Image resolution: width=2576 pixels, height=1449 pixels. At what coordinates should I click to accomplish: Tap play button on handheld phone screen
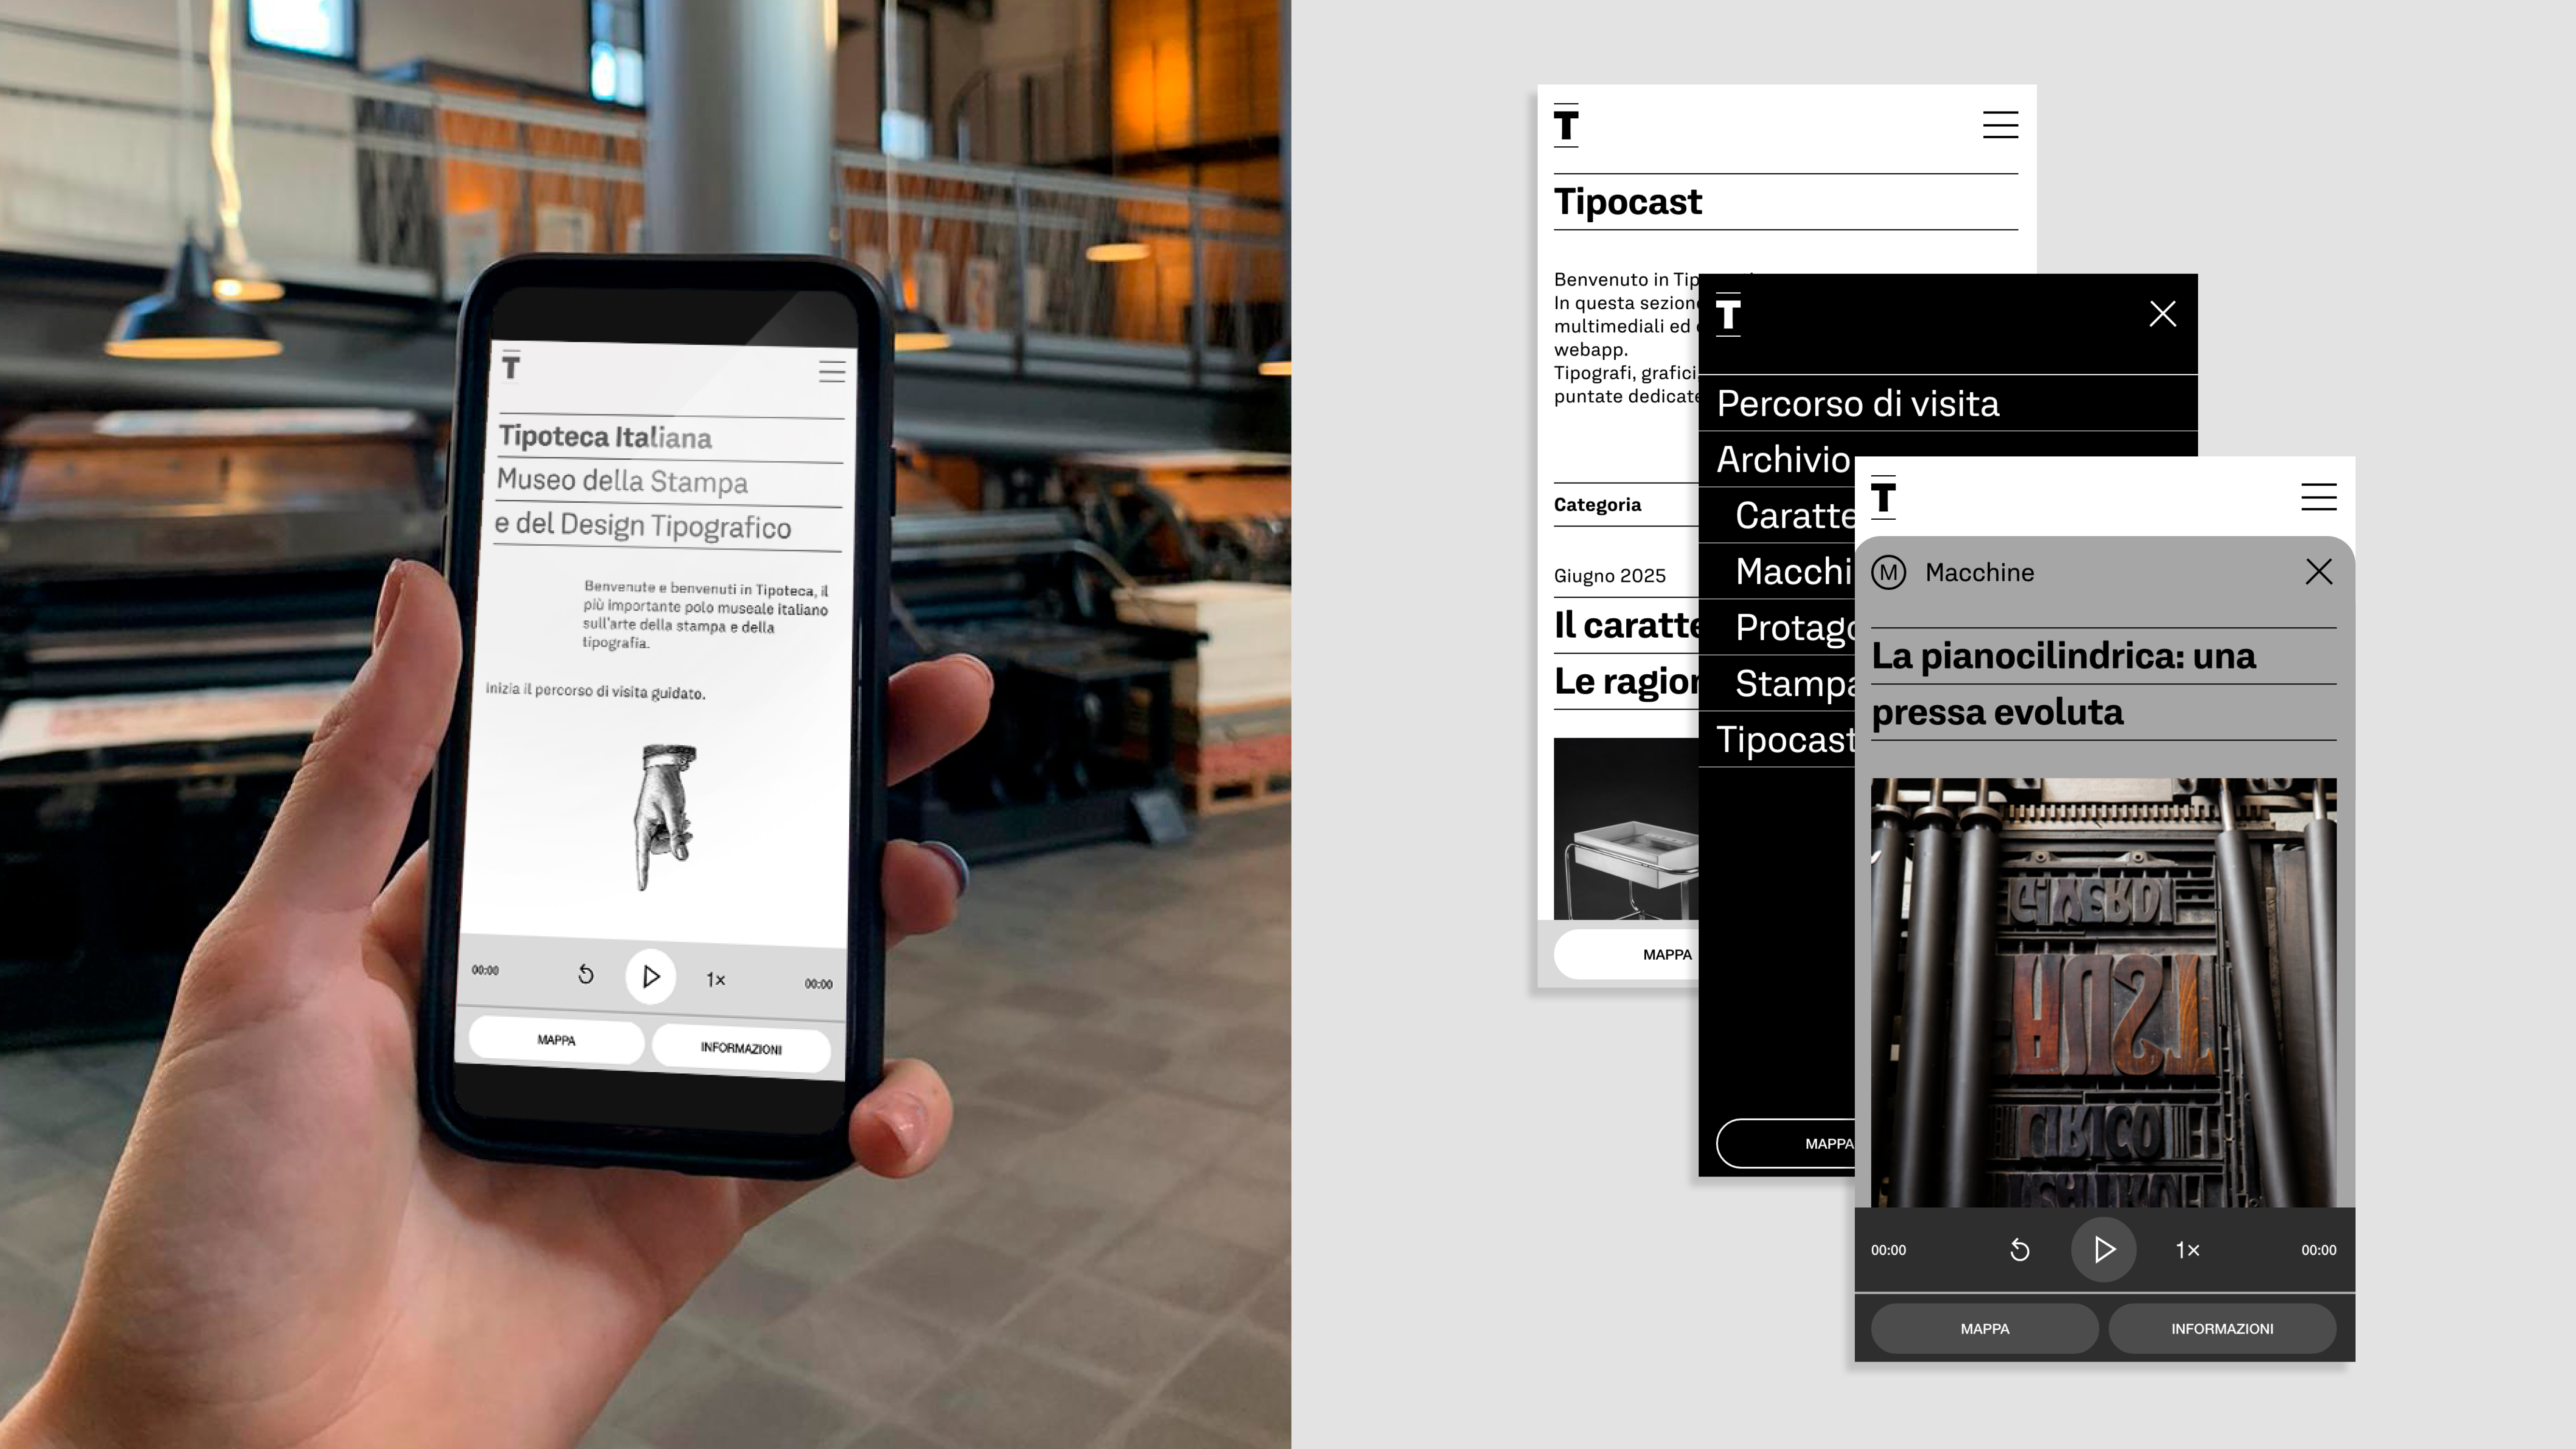650,976
